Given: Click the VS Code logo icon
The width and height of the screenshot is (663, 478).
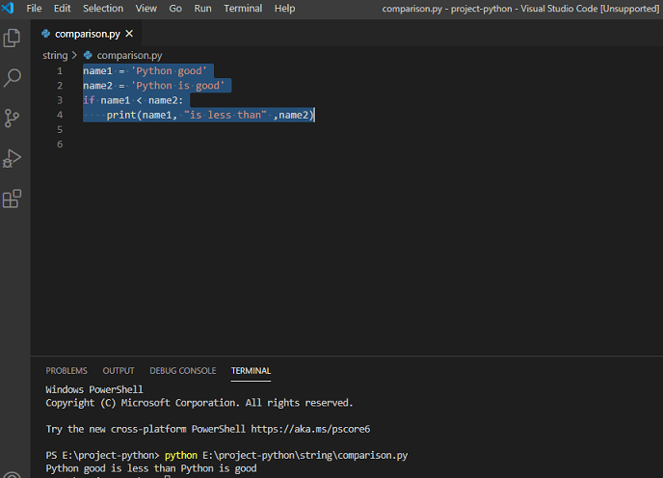Looking at the screenshot, I should [8, 8].
